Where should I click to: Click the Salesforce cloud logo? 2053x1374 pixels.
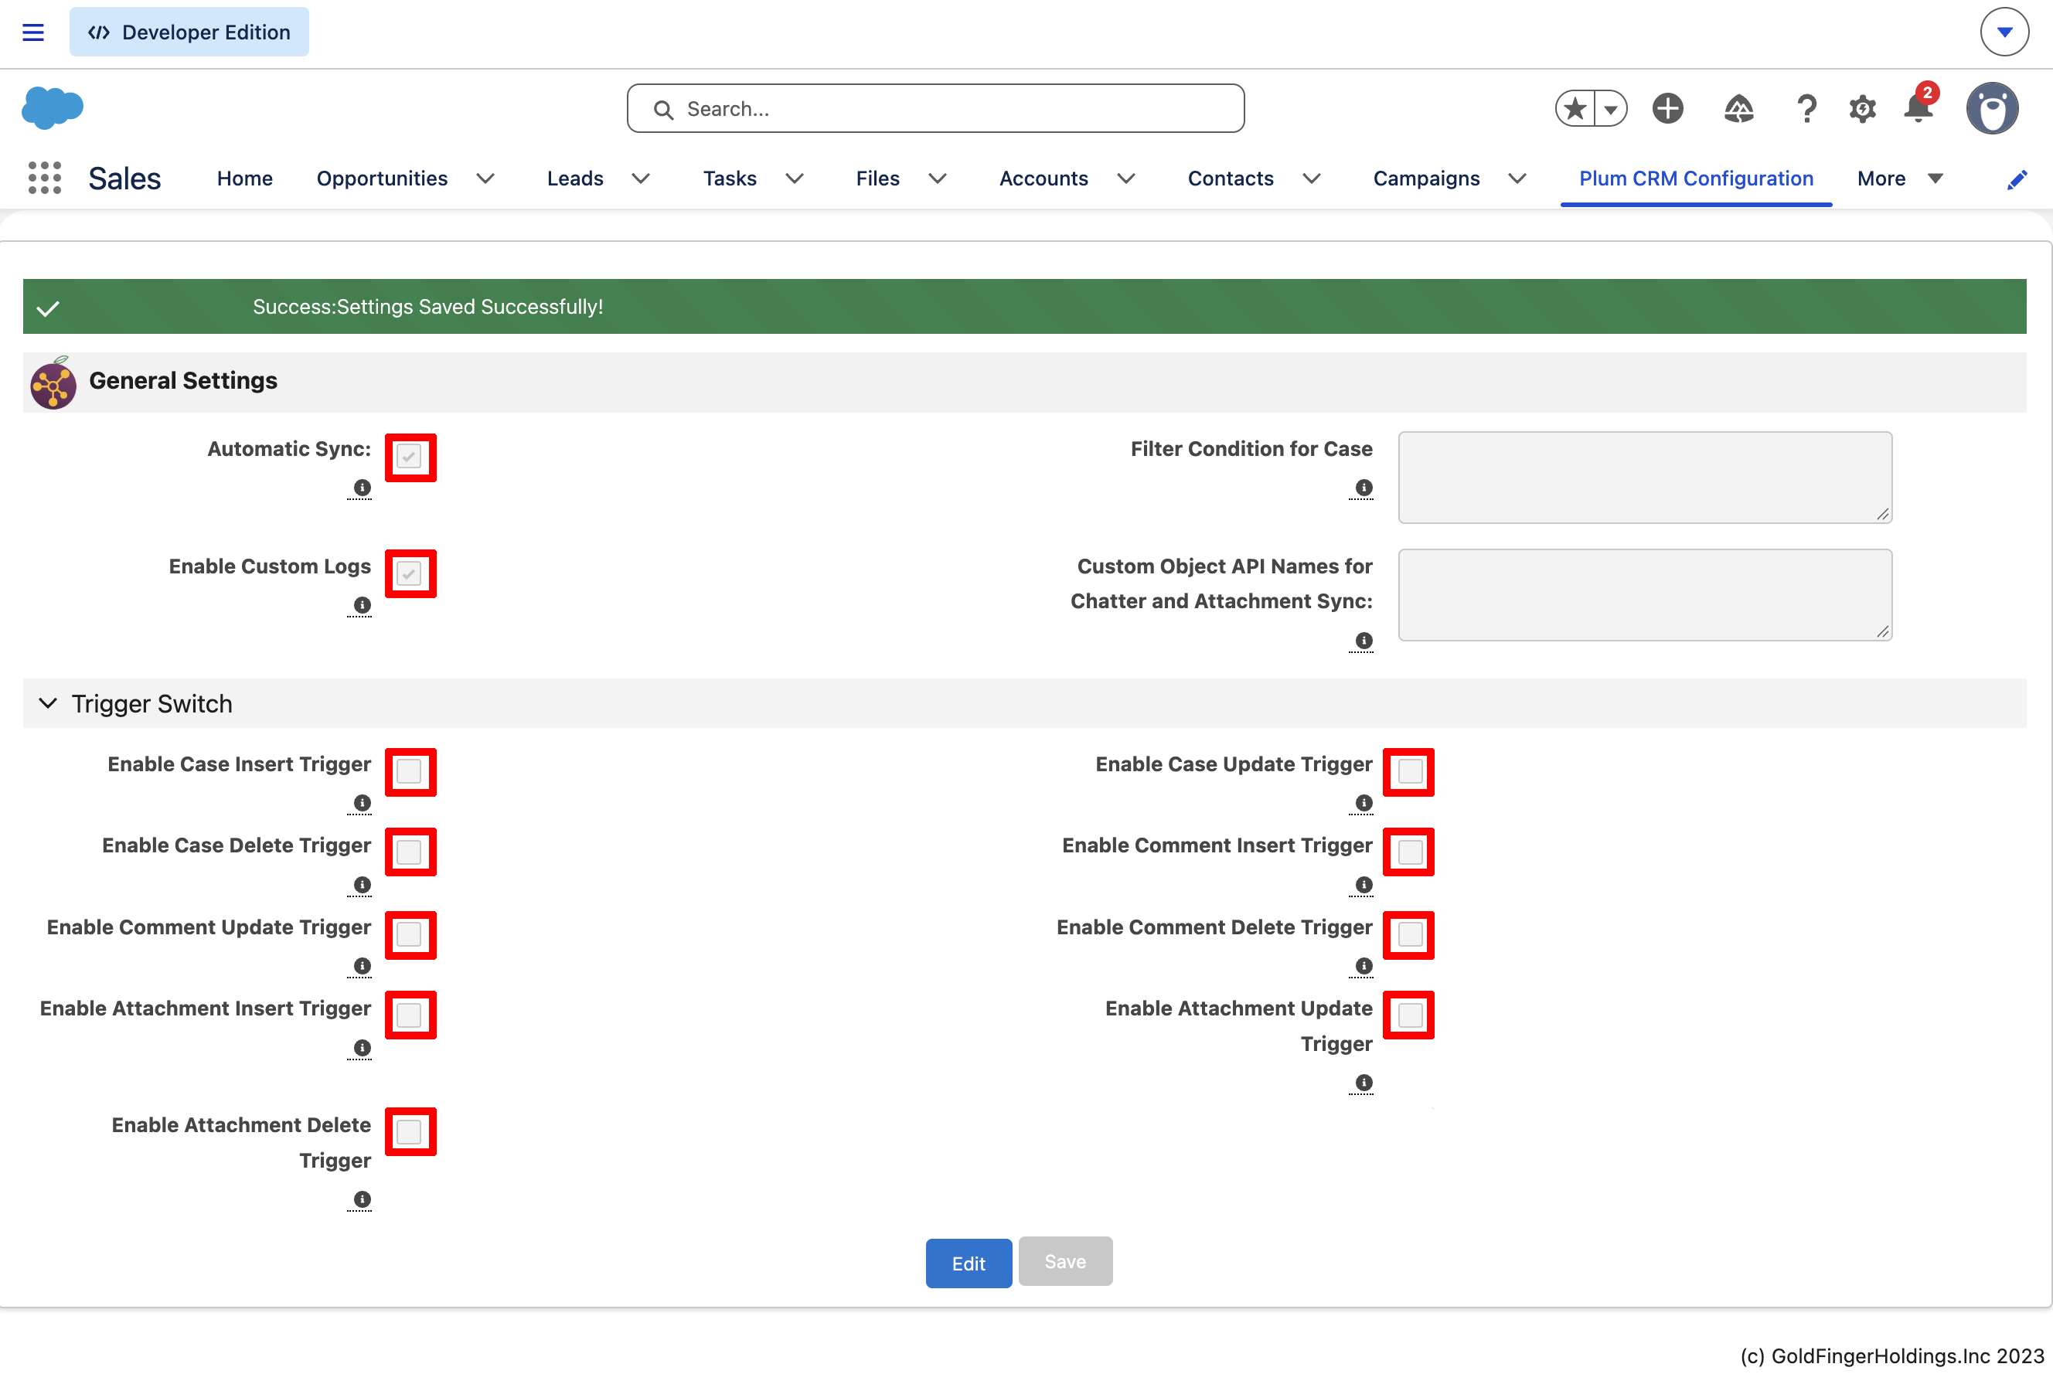click(53, 107)
